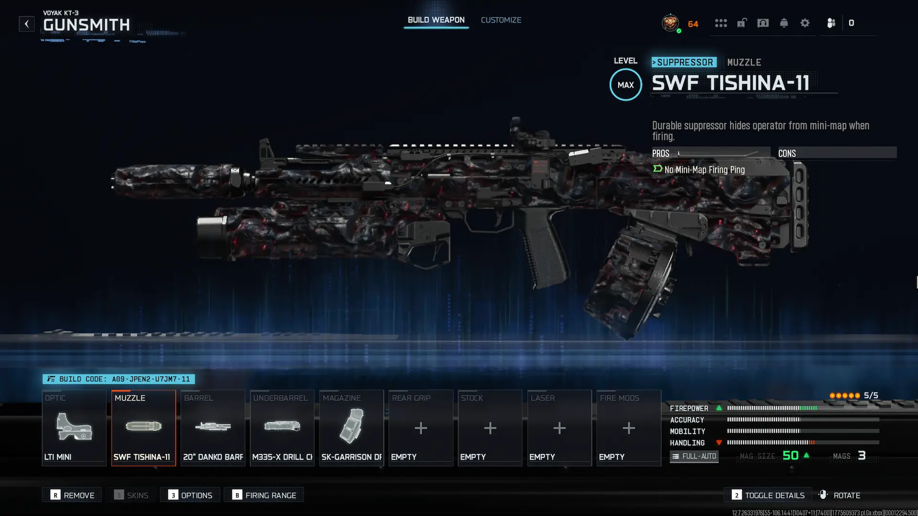Click the back arrow next to Gunsmith
918x516 pixels.
[x=27, y=24]
